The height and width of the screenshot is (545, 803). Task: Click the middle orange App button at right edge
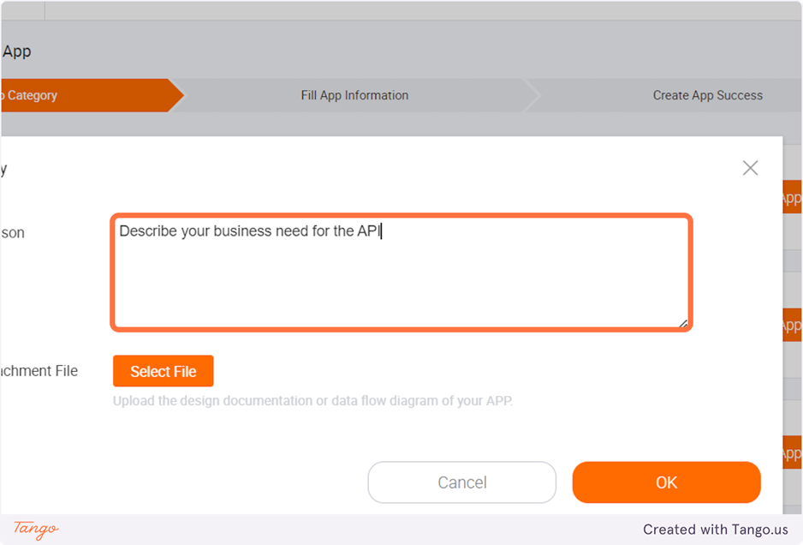[x=792, y=326]
